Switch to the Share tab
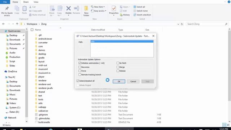Viewport: 231px width, 130px height. pos(26,2)
